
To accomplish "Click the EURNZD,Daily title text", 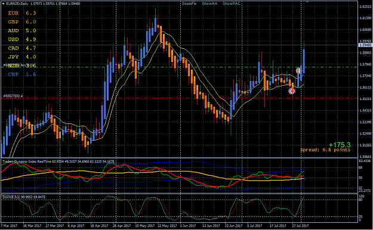I will click(17, 4).
